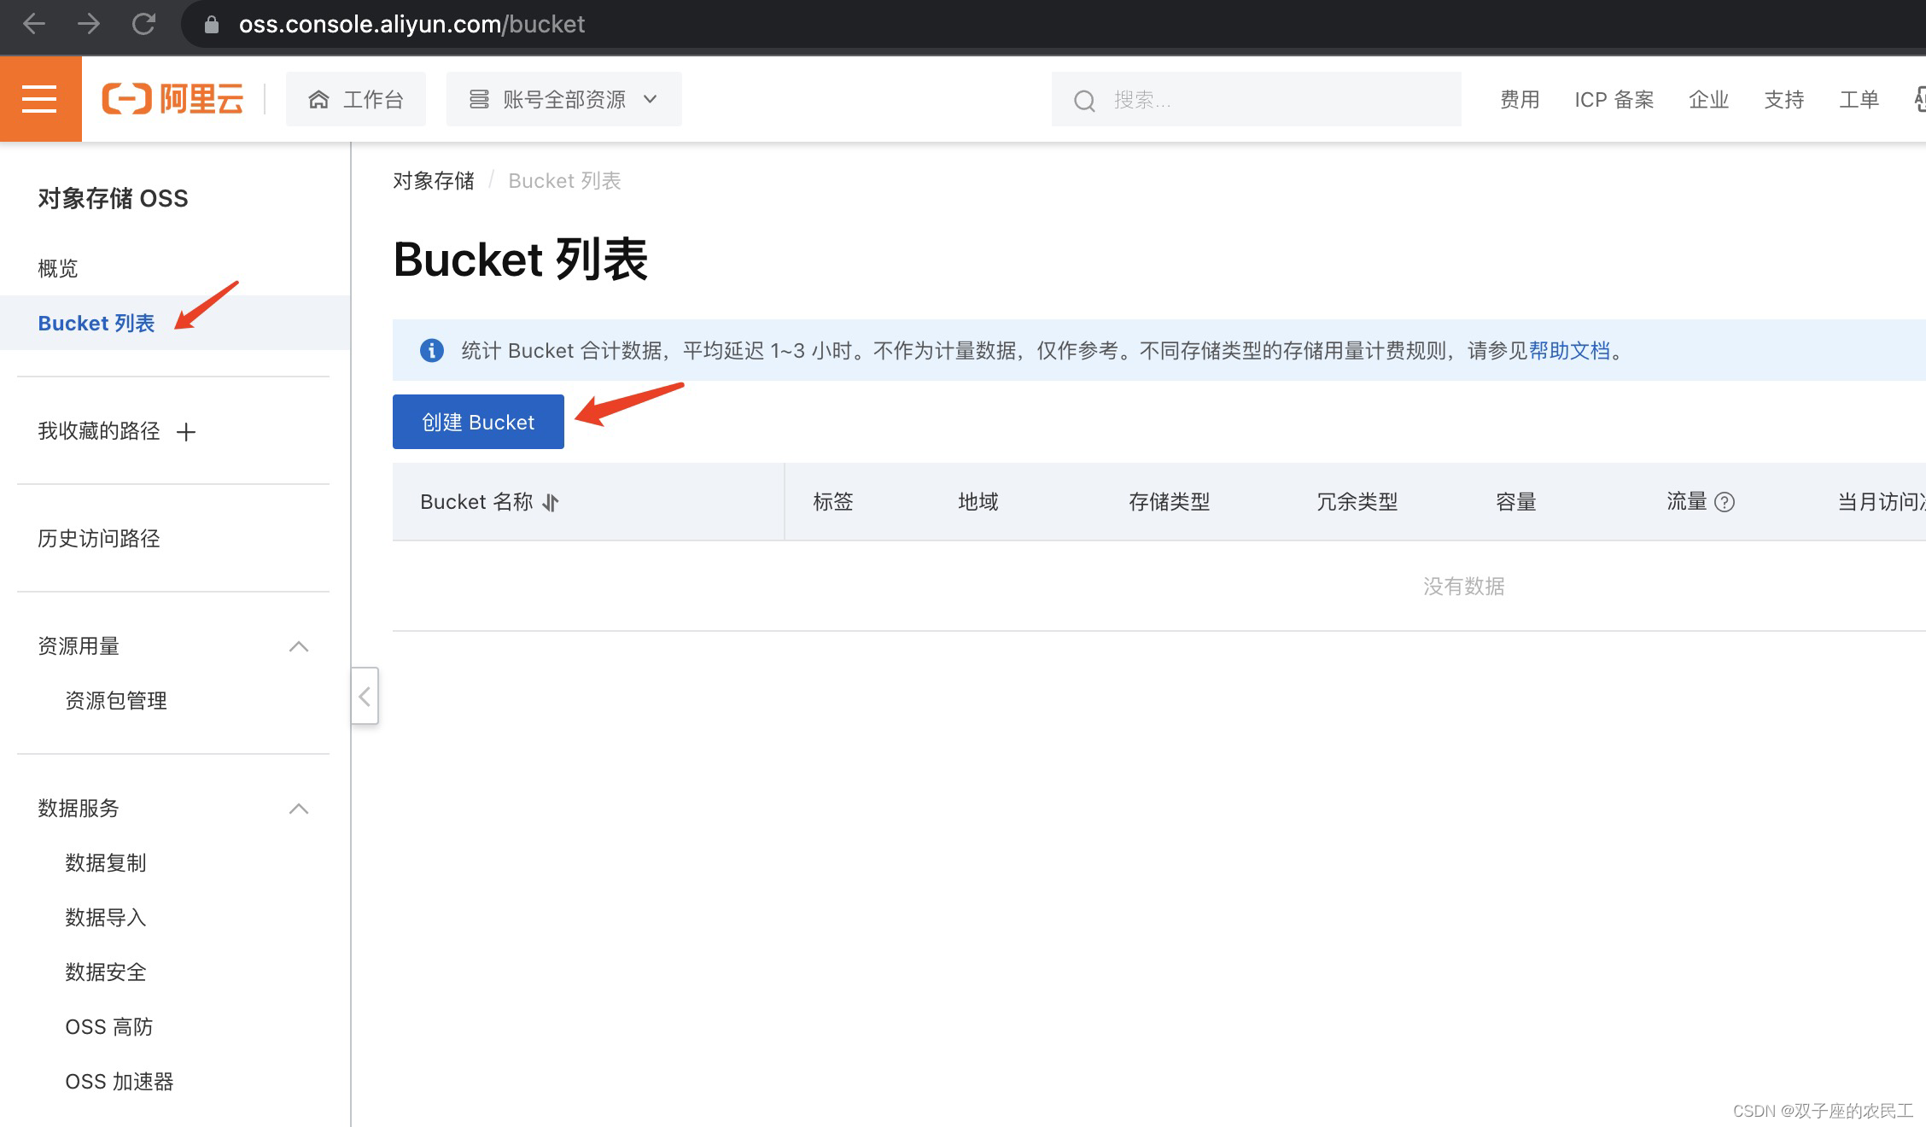The width and height of the screenshot is (1926, 1127).
Task: Click the info icon in the statistics banner
Action: pos(431,350)
